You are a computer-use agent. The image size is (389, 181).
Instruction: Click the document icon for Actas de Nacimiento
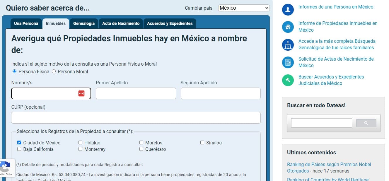tap(287, 62)
